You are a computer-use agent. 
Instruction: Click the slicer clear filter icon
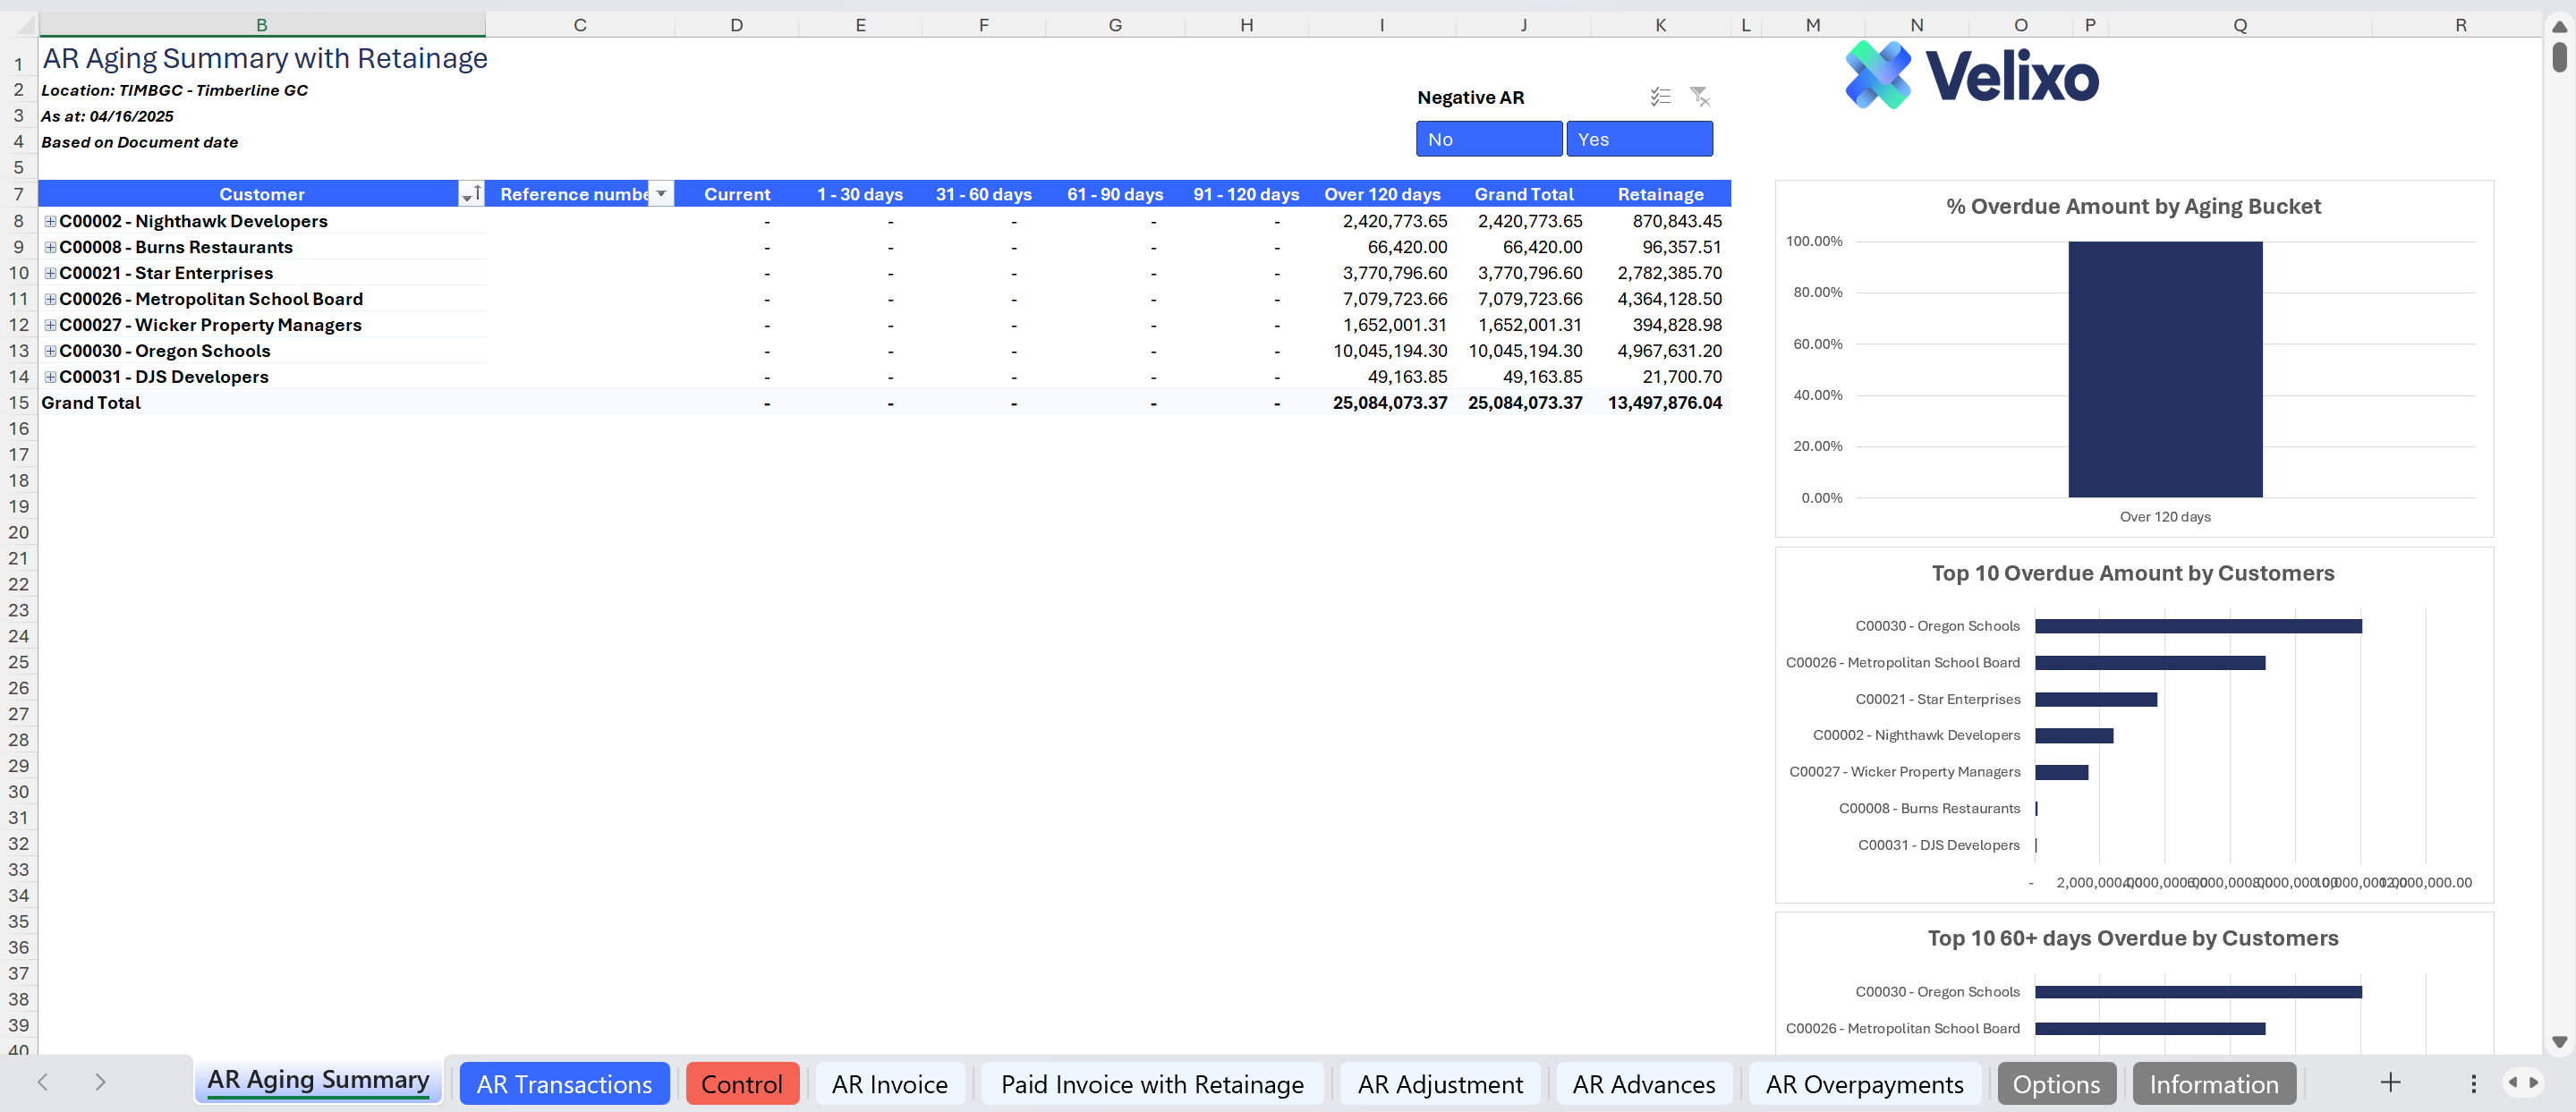[x=1699, y=97]
